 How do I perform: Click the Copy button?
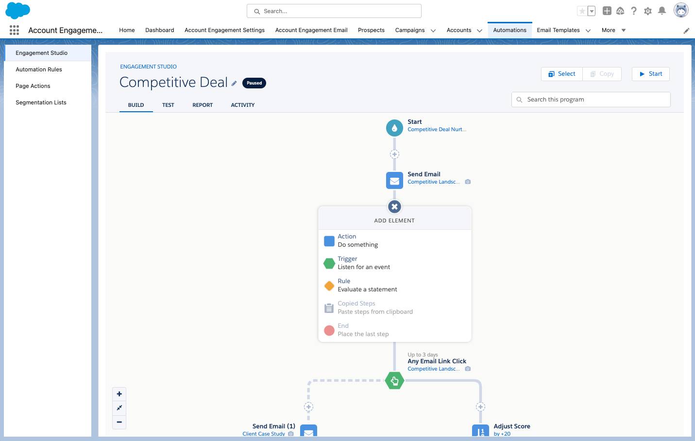(x=602, y=74)
